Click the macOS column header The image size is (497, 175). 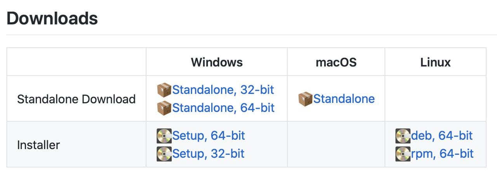pyautogui.click(x=336, y=62)
